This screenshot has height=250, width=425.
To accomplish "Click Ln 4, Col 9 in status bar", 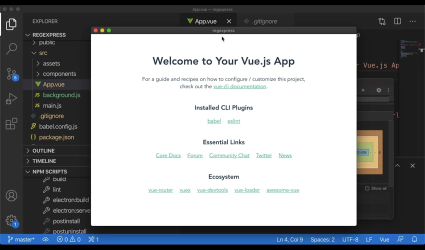I will click(x=289, y=239).
